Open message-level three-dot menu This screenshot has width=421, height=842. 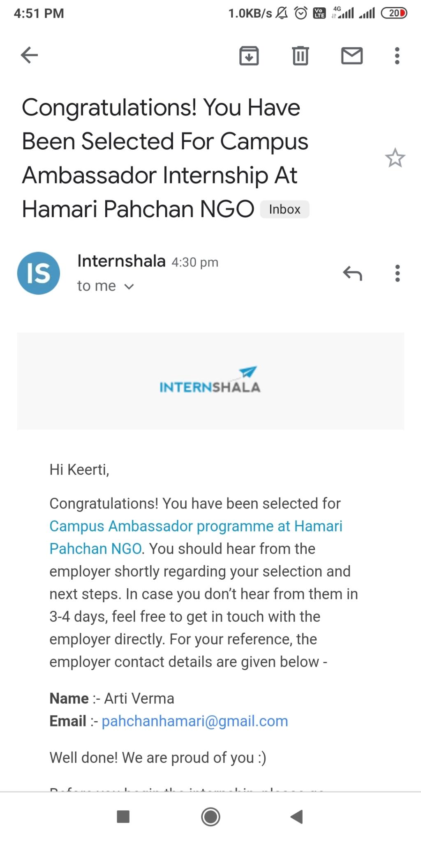point(397,273)
